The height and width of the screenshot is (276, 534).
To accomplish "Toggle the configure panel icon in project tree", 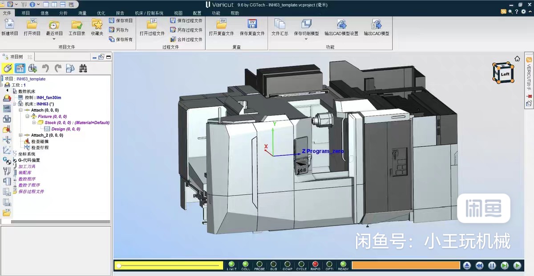I will pos(20,68).
